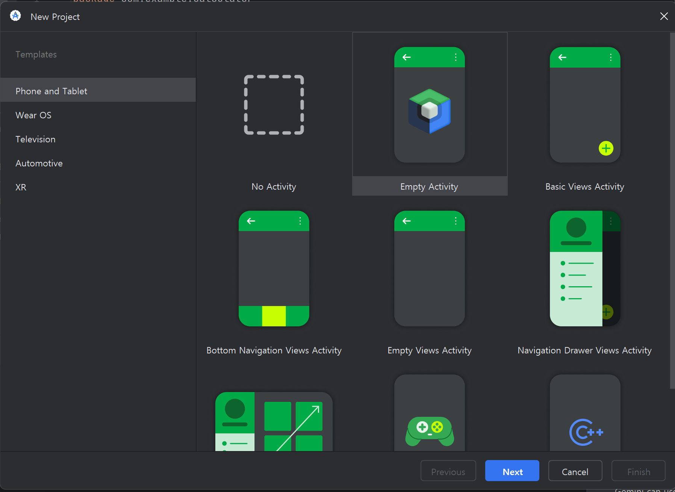Click the No Activity label text
675x492 pixels.
pyautogui.click(x=274, y=187)
